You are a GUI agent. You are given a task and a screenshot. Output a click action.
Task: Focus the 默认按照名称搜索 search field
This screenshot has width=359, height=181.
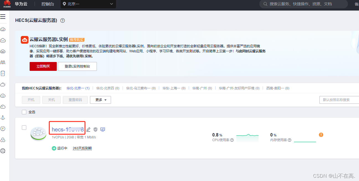click(x=339, y=100)
